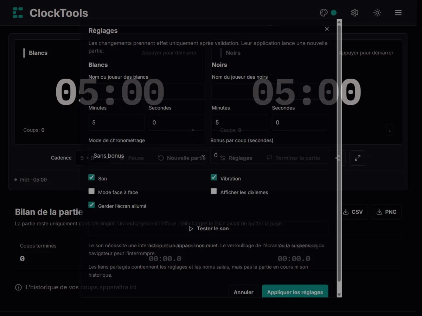Click the teal accent color dot
422x316 pixels.
(334, 13)
